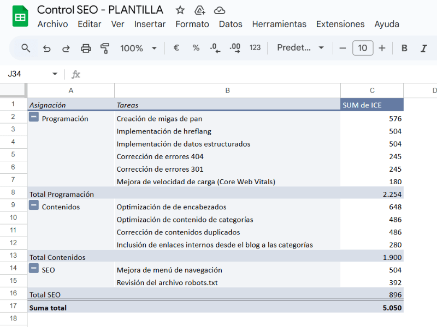Collapse the Programación group
The height and width of the screenshot is (327, 437).
34,117
